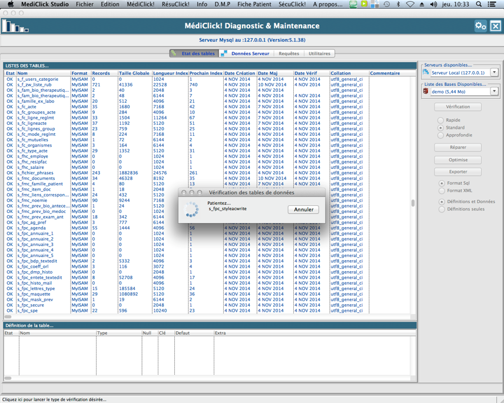This screenshot has width=504, height=403.
Task: Click the red database icon beside demo
Action: tap(426, 91)
